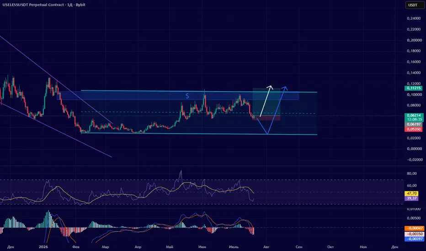Screen dimensions: 426x251
Task: Click the Сен month label
Action: pyautogui.click(x=299, y=247)
